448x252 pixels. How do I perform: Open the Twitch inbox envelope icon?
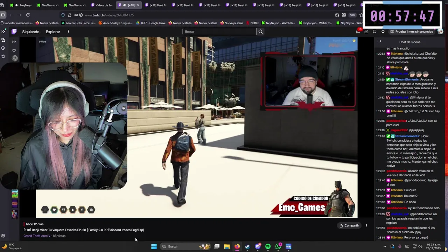366,31
